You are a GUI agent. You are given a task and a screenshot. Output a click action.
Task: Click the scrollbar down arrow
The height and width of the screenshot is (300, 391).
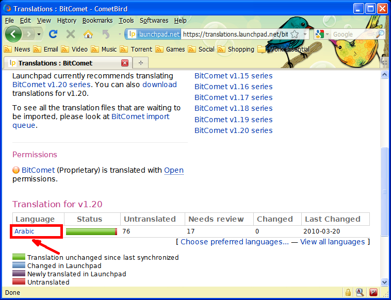(x=384, y=281)
